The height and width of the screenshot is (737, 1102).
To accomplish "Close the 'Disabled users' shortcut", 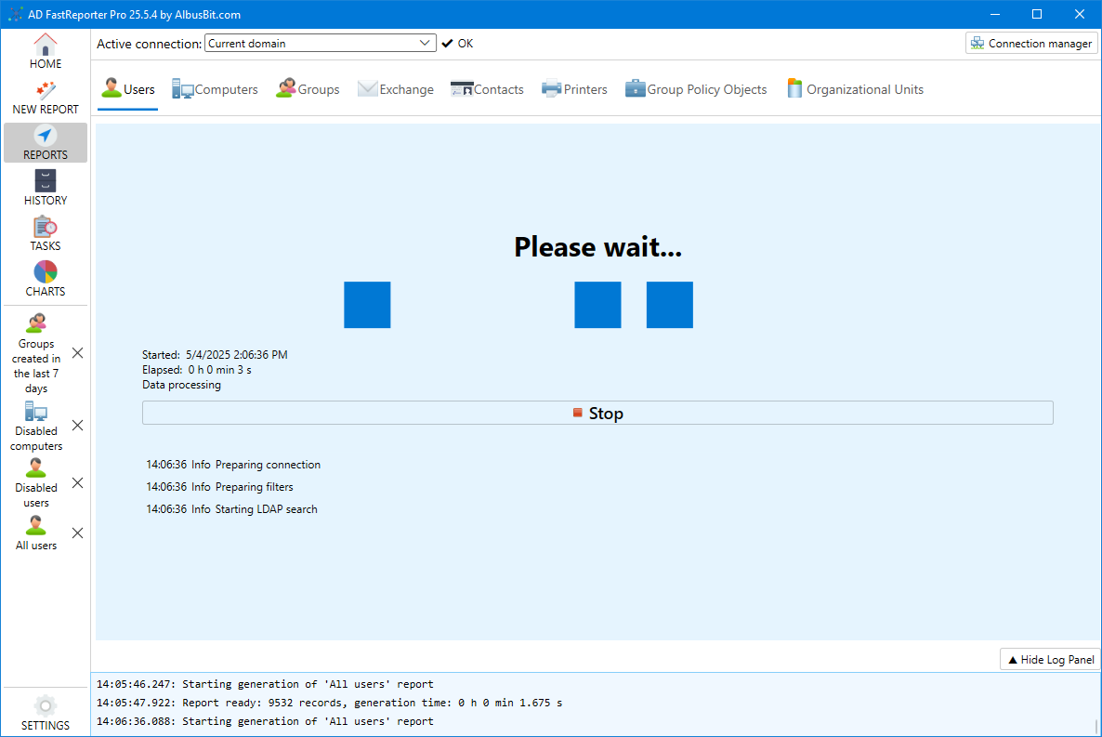I will pos(78,482).
